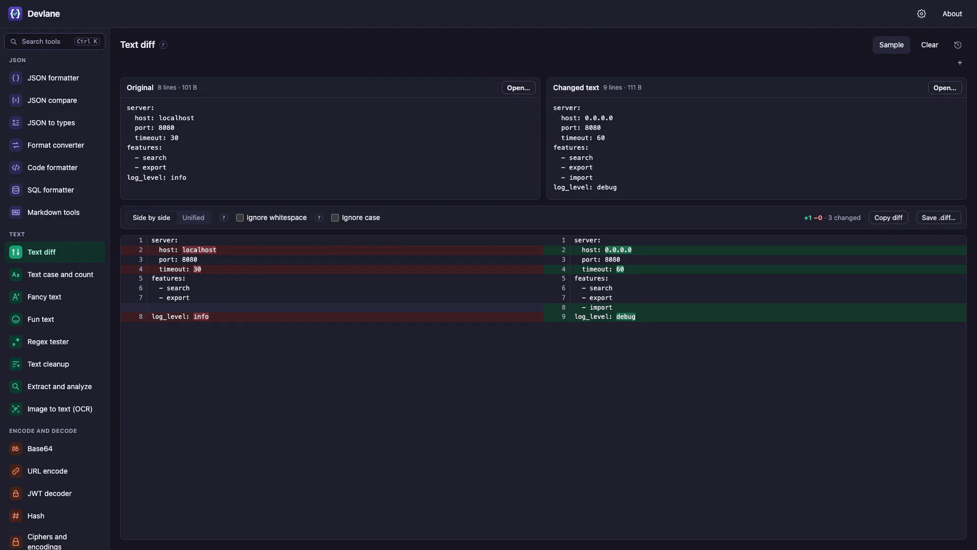Open the Text case and count tool

click(x=55, y=274)
